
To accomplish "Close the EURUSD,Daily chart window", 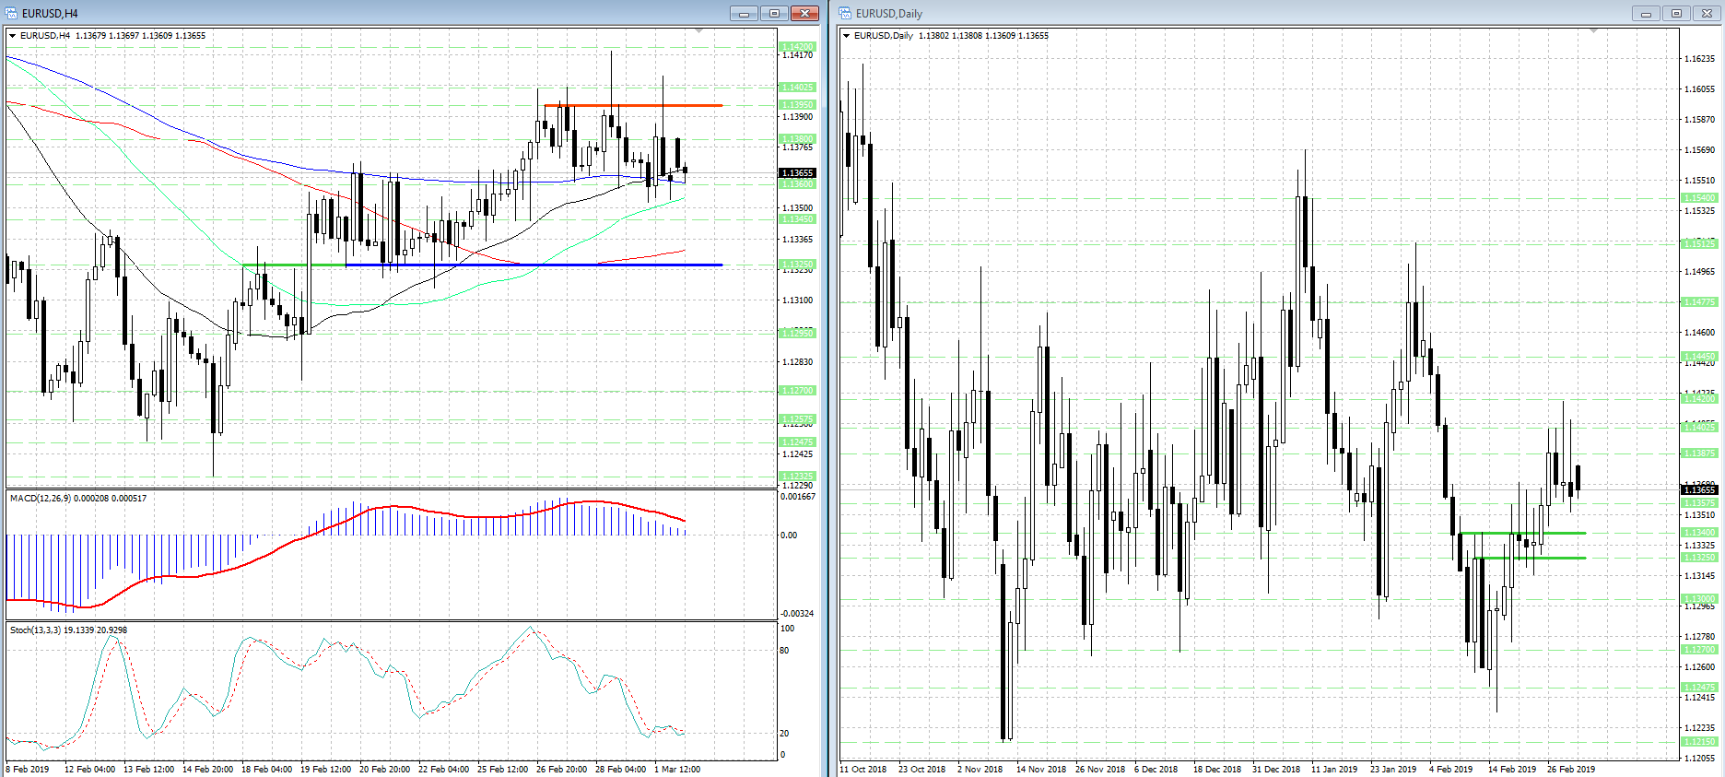I will pyautogui.click(x=1707, y=13).
